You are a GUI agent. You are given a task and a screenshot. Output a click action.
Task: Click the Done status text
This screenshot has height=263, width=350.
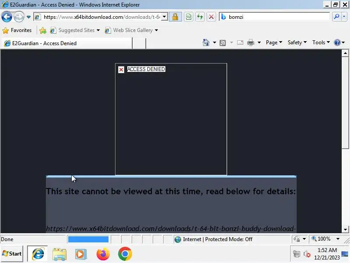[7, 239]
